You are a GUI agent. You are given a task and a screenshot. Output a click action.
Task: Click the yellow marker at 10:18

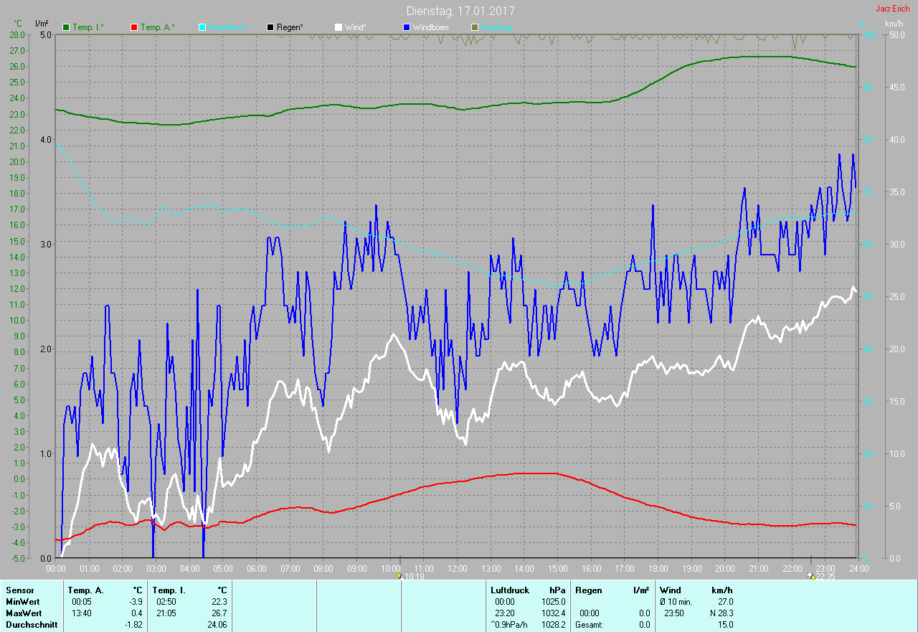tap(399, 575)
